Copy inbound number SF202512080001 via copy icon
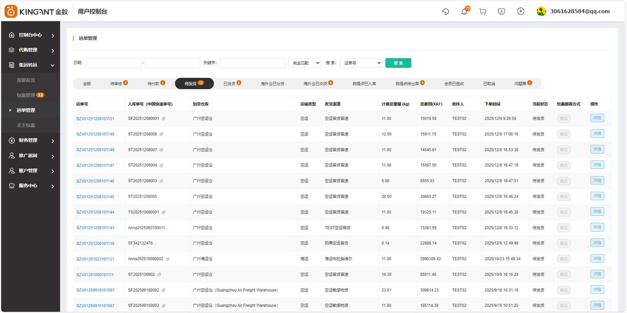The width and height of the screenshot is (627, 313). 163,119
